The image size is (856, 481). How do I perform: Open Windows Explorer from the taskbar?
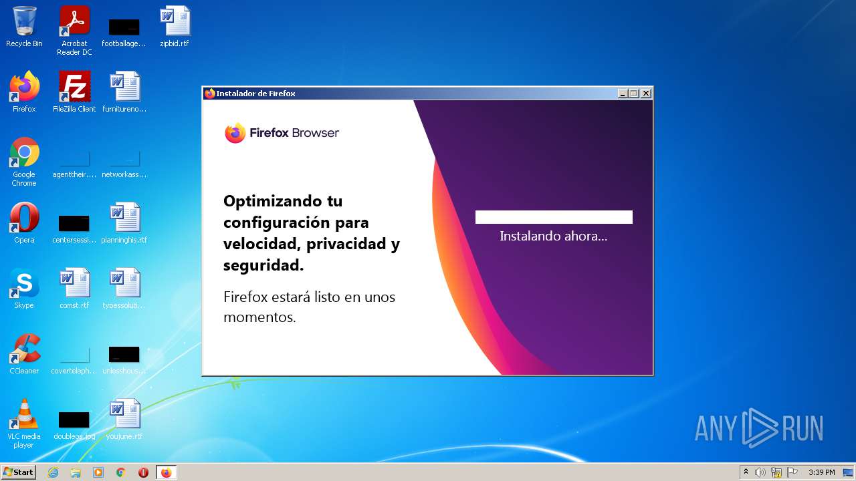(x=76, y=472)
